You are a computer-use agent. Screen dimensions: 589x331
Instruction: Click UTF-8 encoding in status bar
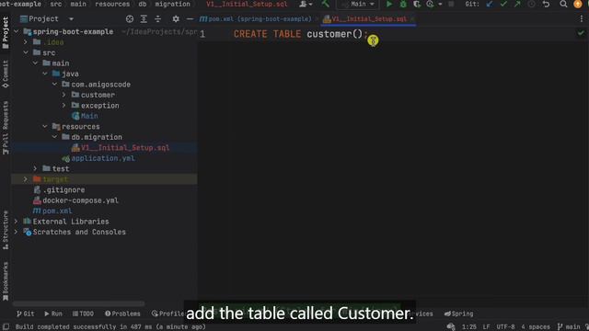tap(505, 327)
